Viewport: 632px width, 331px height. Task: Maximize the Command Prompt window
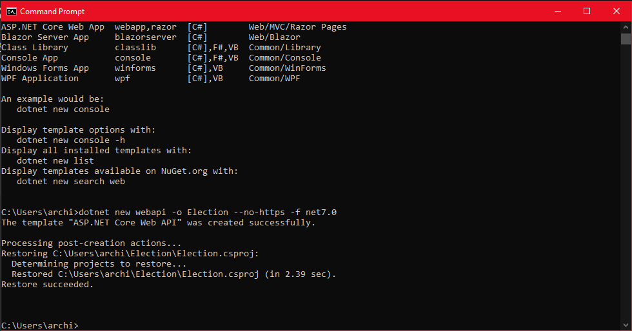[587, 11]
